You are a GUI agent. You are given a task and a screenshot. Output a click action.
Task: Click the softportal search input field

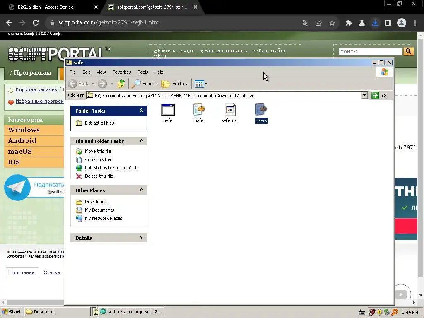click(370, 51)
